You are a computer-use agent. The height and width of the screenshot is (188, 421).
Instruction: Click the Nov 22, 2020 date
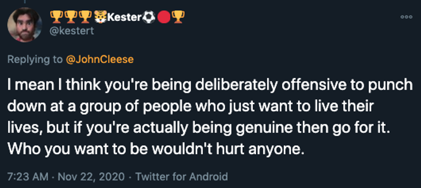[87, 176]
